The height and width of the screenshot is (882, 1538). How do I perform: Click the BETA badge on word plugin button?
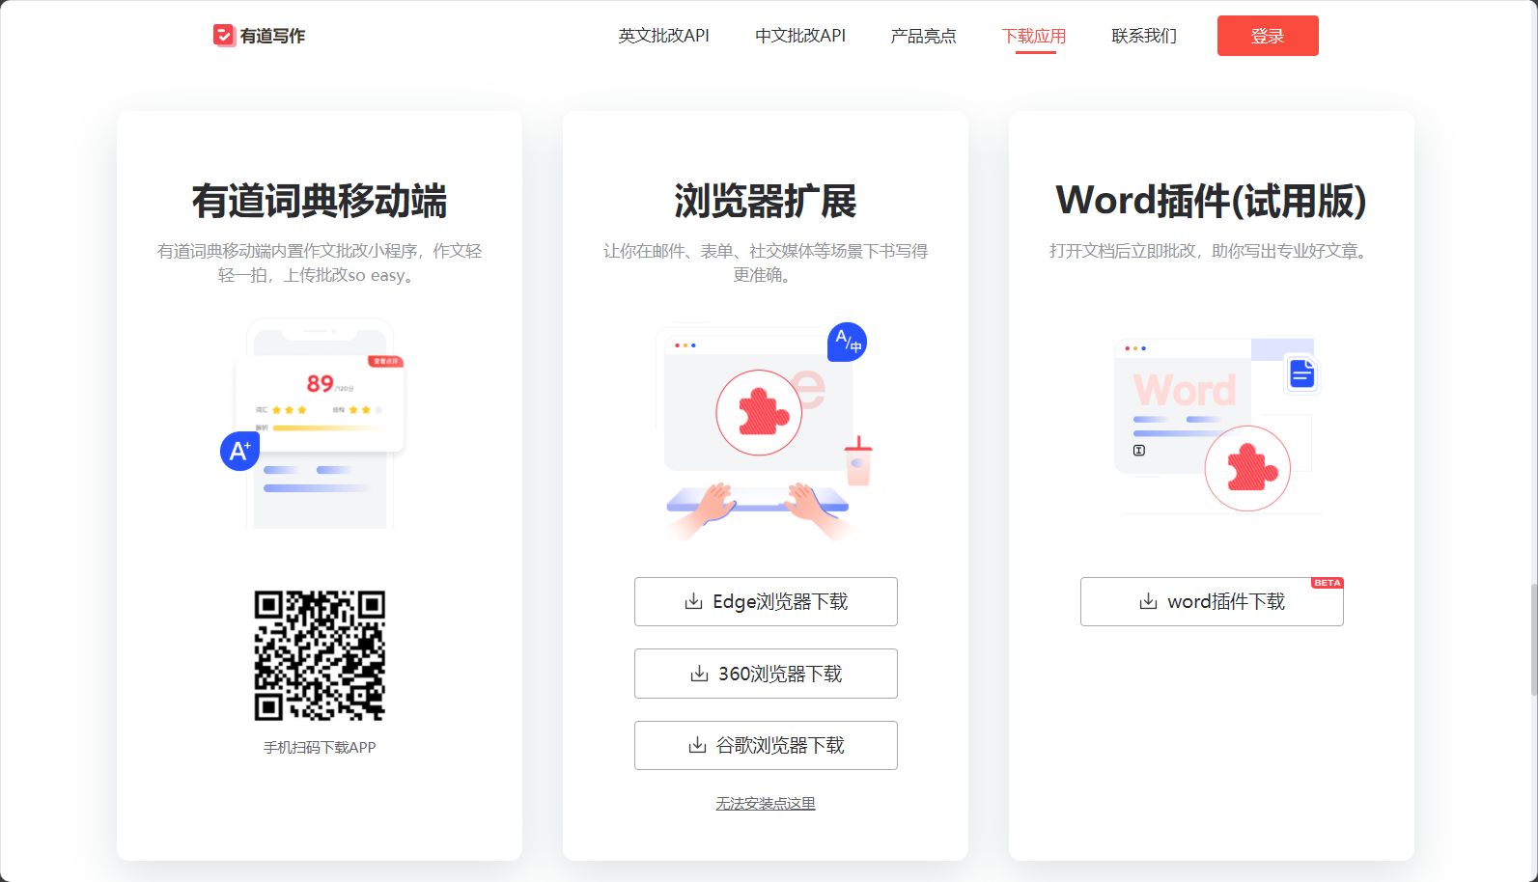coord(1328,583)
